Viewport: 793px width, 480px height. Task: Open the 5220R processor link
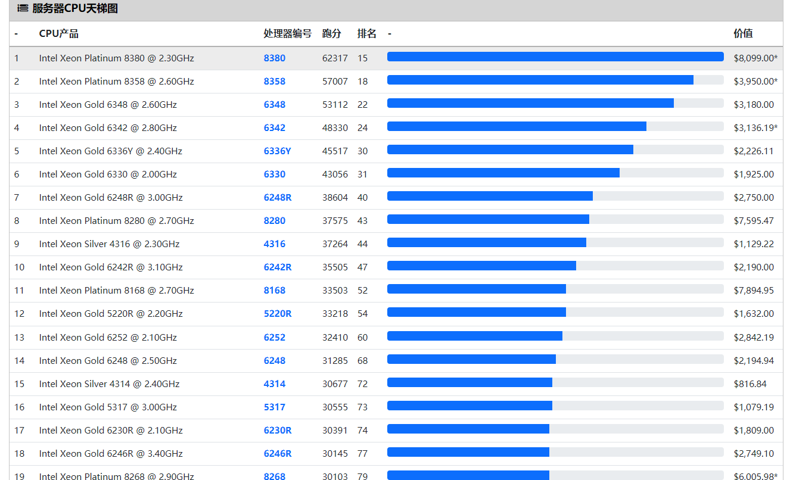(278, 314)
